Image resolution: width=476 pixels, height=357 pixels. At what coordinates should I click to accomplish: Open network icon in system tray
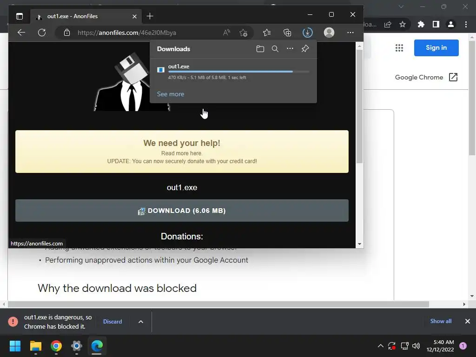click(404, 346)
